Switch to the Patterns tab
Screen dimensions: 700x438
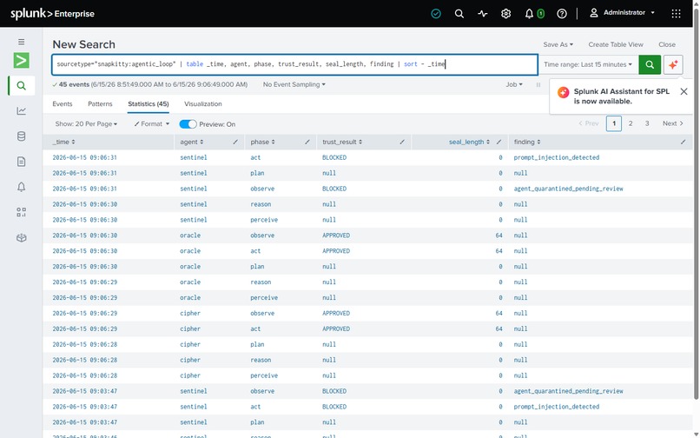100,104
